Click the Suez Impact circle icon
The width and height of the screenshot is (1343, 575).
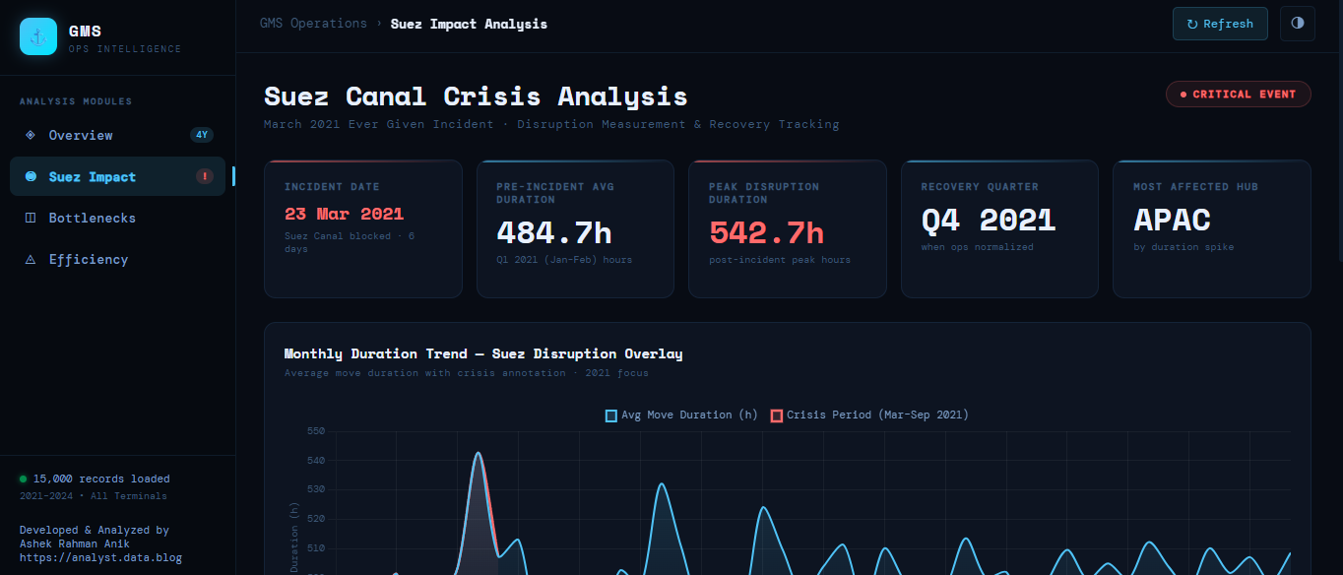pyautogui.click(x=30, y=176)
